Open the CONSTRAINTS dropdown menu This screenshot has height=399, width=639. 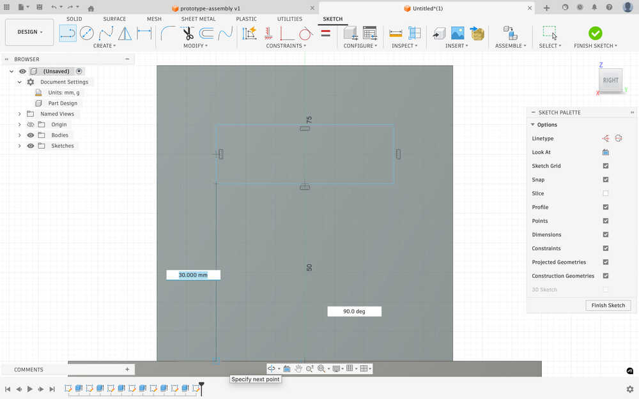click(x=286, y=45)
